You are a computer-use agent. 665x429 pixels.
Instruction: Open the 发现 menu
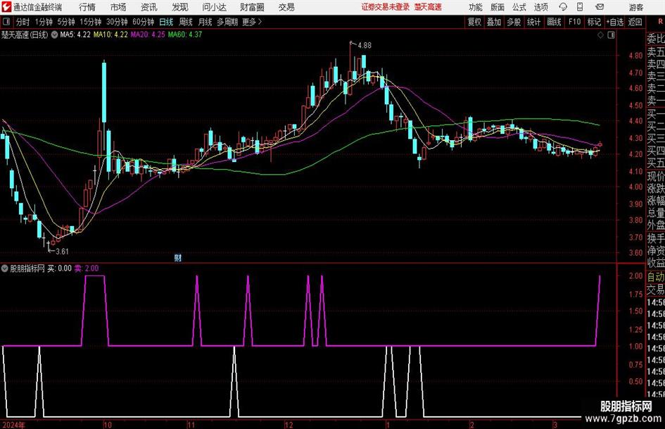pyautogui.click(x=180, y=7)
